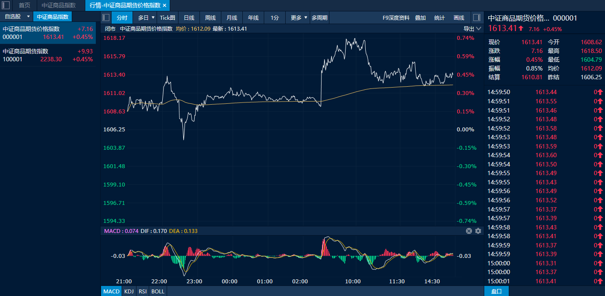Viewport: 605px width, 296px height.
Task: Click the 结算 value 1610.81
Action: coord(532,77)
